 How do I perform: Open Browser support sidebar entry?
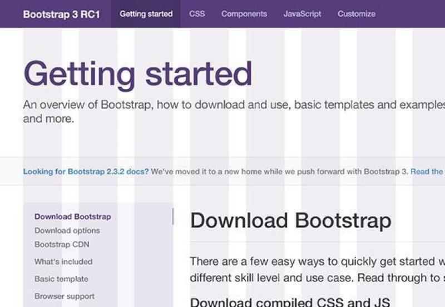click(x=65, y=296)
